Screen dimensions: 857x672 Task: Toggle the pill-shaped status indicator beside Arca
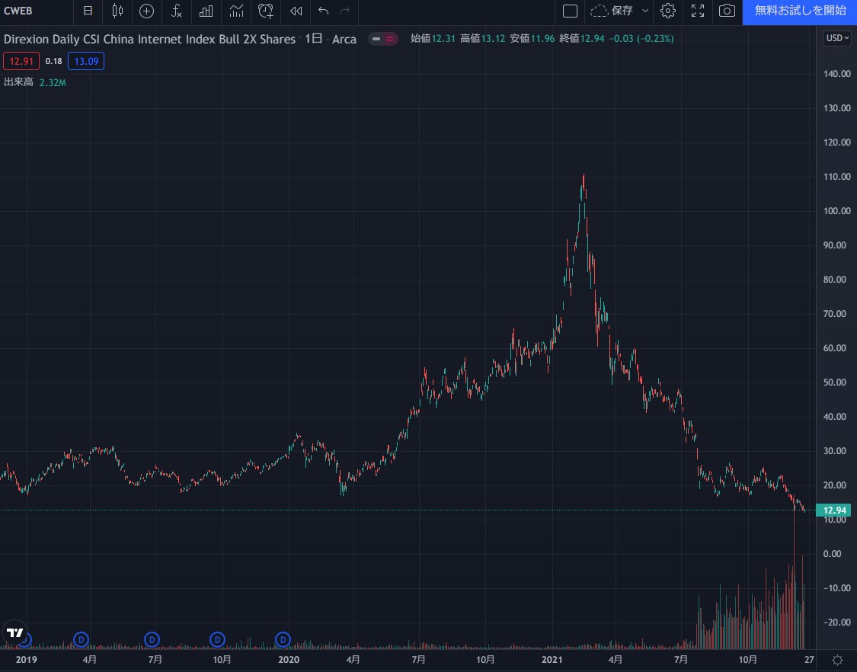tap(383, 39)
